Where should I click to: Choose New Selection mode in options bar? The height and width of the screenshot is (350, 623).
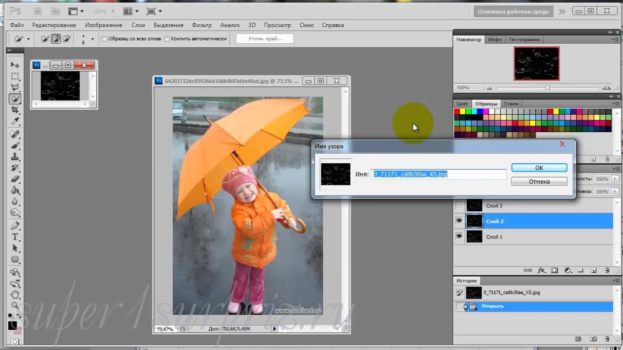pos(45,39)
